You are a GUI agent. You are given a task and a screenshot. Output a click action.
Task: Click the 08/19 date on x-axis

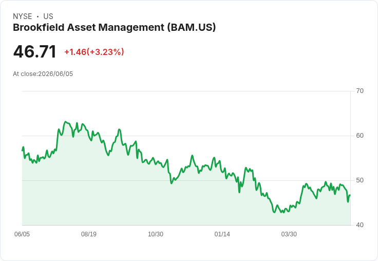(x=89, y=234)
